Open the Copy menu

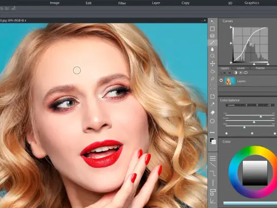pos(186,3)
